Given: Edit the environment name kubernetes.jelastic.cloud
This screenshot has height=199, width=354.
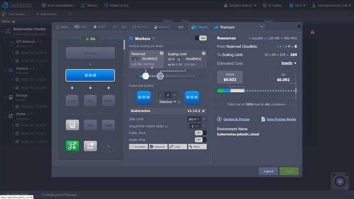Looking at the screenshot, I should coord(238,134).
